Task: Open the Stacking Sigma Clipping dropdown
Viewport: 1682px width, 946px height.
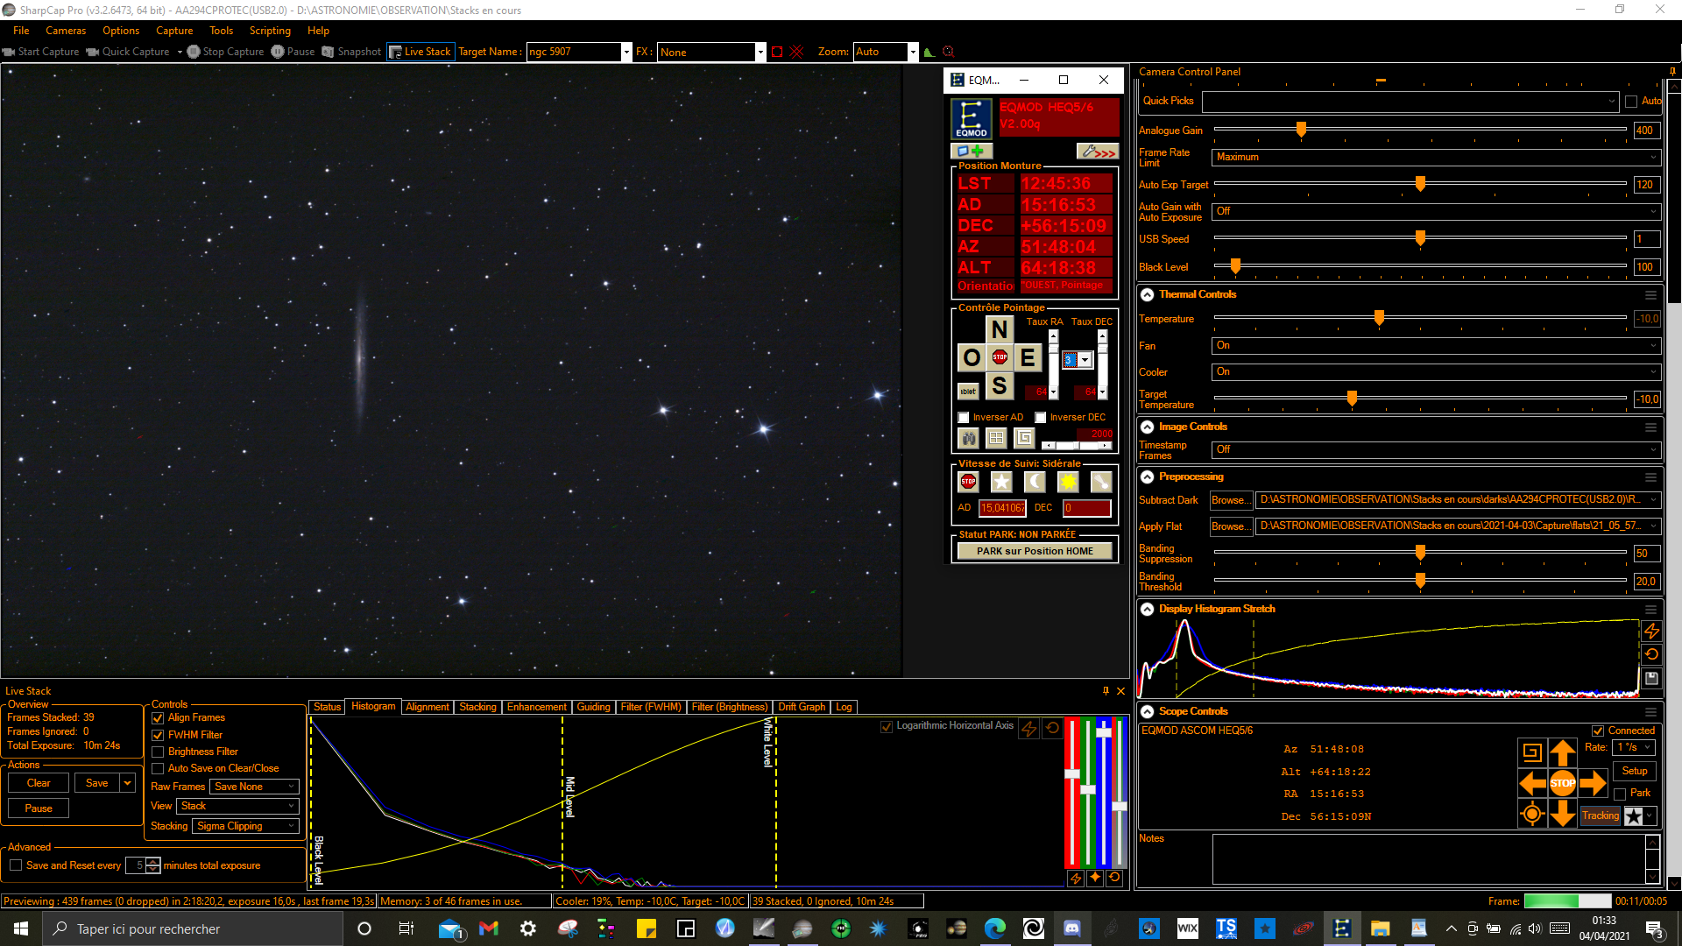Action: click(x=246, y=826)
